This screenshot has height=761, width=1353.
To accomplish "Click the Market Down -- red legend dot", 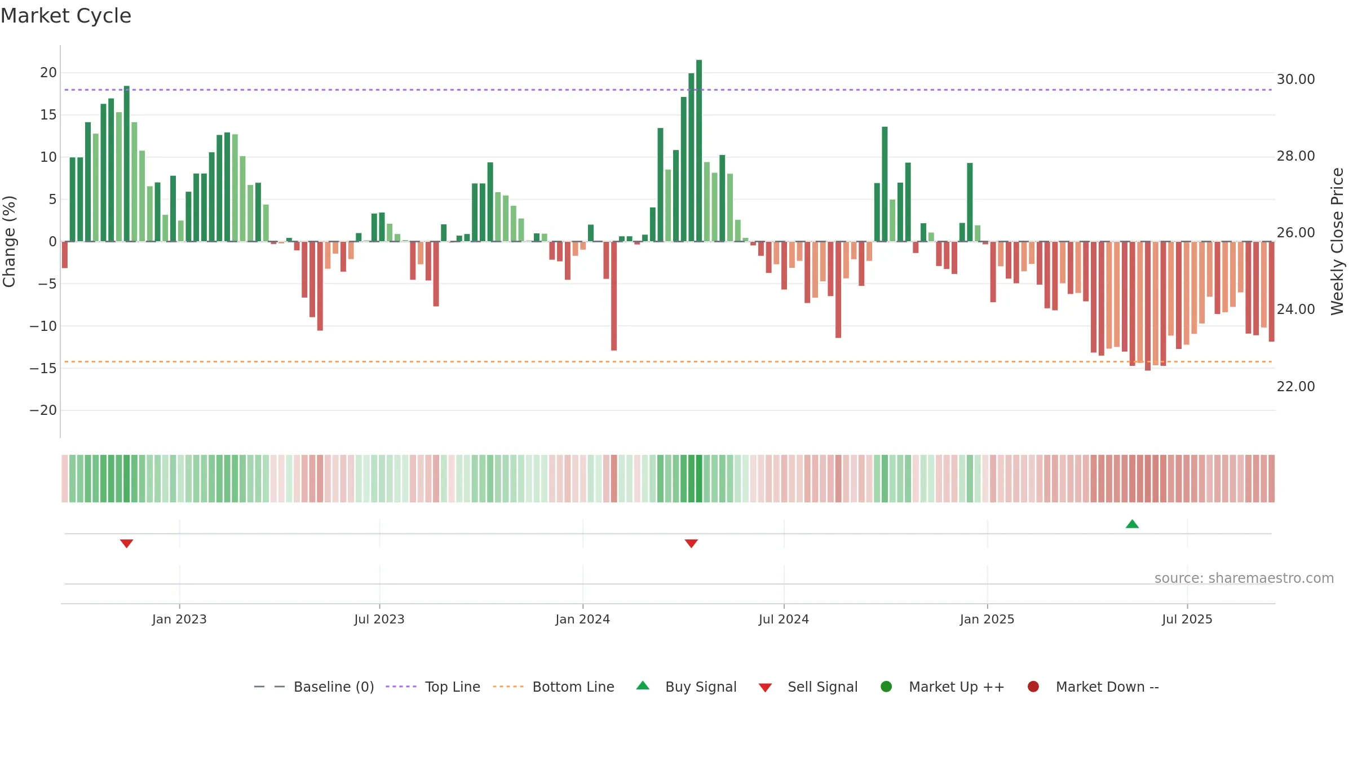I will point(1033,687).
